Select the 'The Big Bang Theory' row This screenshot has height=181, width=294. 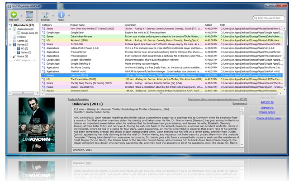click(162, 83)
